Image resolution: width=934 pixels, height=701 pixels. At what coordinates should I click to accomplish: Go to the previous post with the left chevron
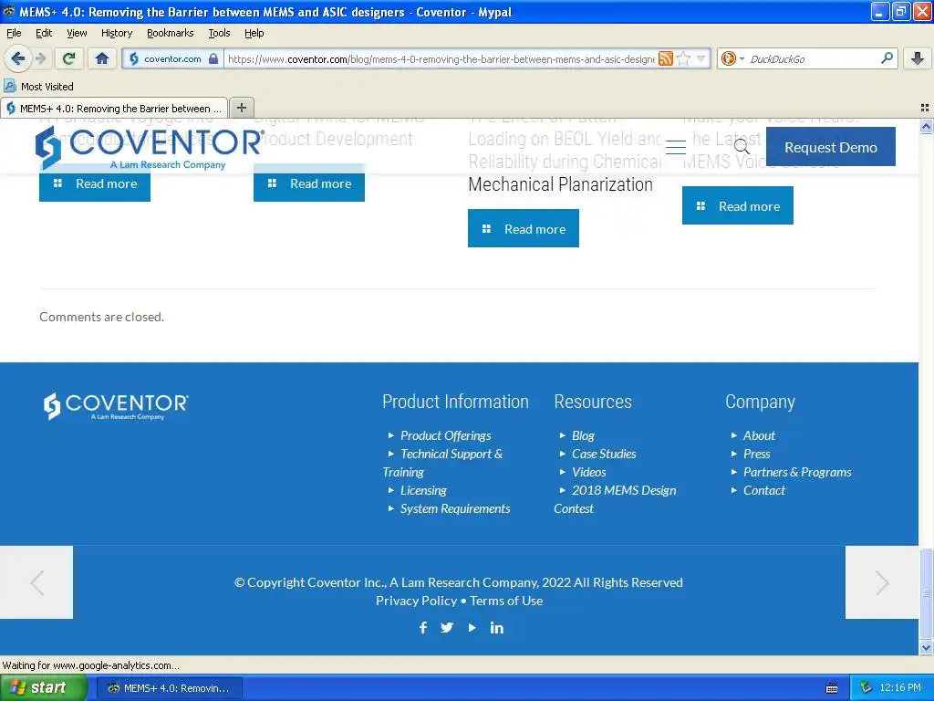tap(36, 582)
